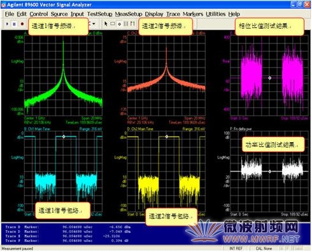The image size is (312, 252).
Task: Click the marker on the magenta phase trace
Action: pos(270,78)
